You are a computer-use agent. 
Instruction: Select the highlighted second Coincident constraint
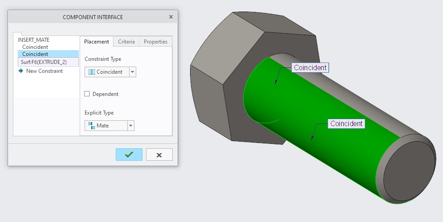tap(48, 54)
